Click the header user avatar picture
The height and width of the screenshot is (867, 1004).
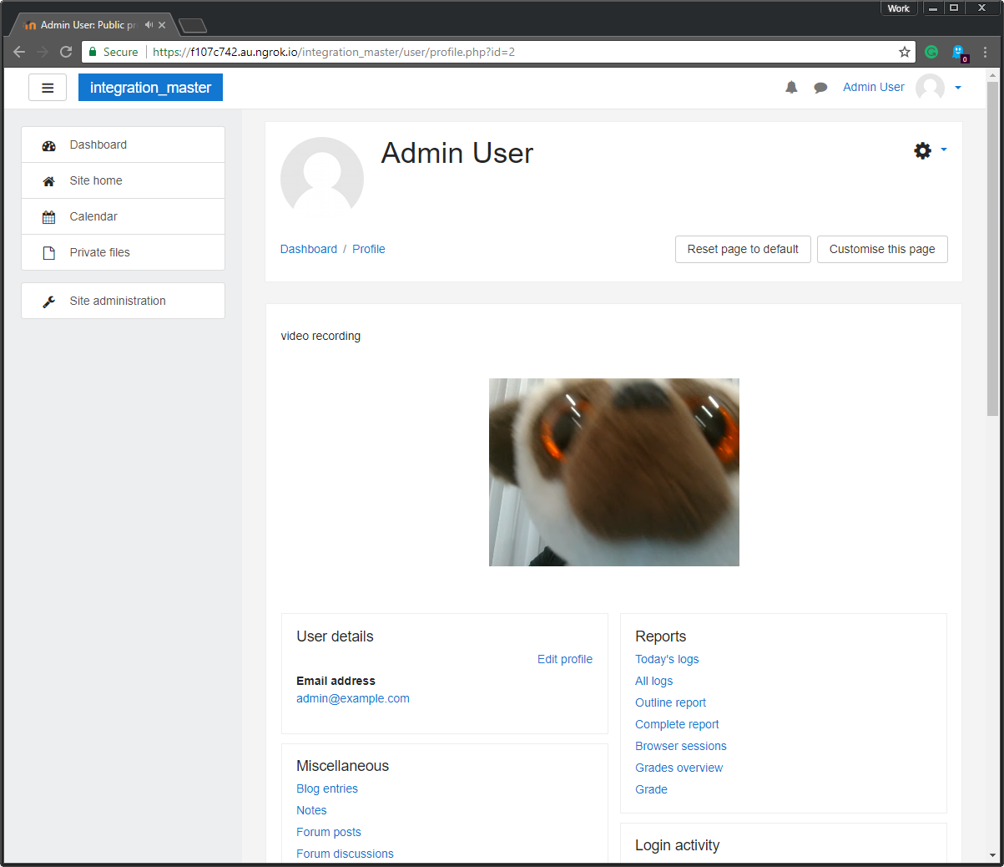(930, 88)
